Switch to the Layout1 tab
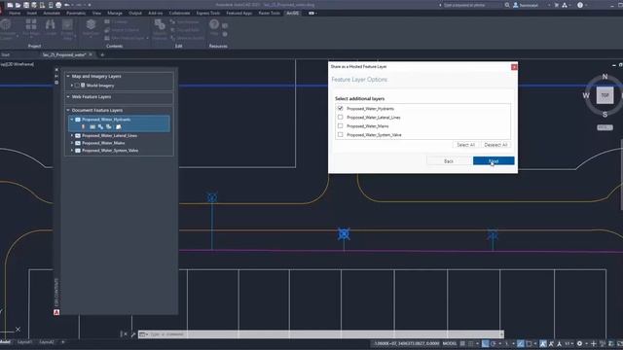This screenshot has width=623, height=350. 24,341
